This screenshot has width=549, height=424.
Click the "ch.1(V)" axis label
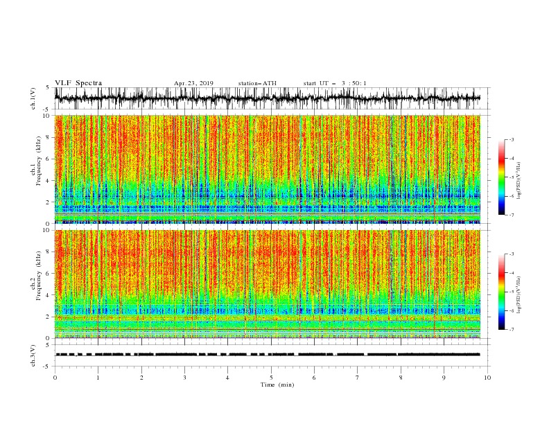[x=33, y=98]
